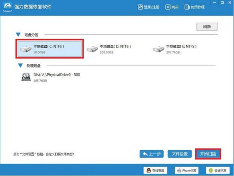Open the 使用教程 tutorial link
The image size is (234, 176).
[x=195, y=7]
